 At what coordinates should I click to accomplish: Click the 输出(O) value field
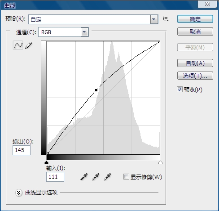(x=22, y=150)
